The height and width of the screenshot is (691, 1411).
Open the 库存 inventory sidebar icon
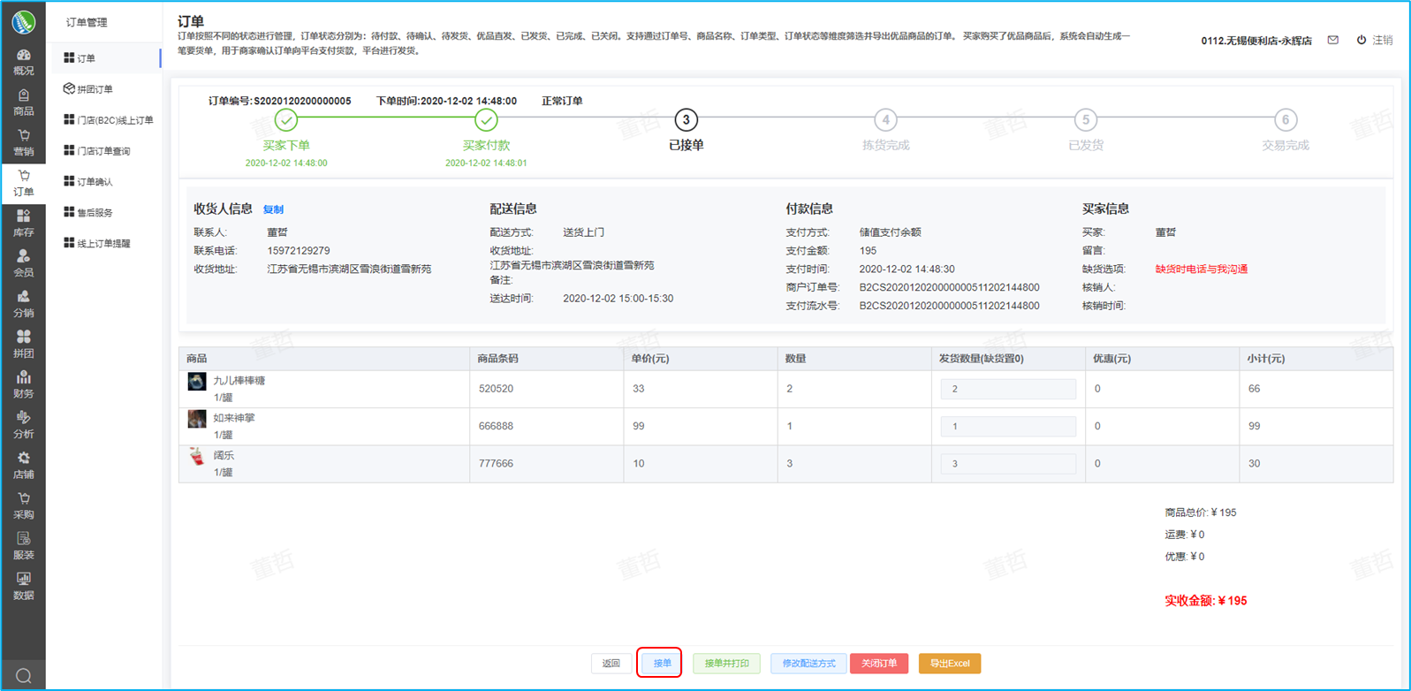(24, 224)
